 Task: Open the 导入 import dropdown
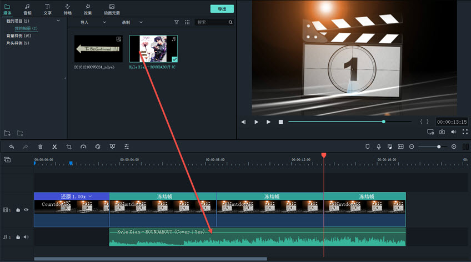pos(92,22)
